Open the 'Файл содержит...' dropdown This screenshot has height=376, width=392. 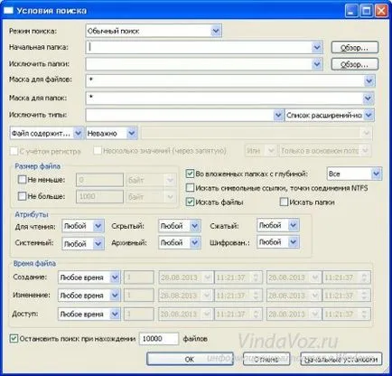(x=46, y=133)
